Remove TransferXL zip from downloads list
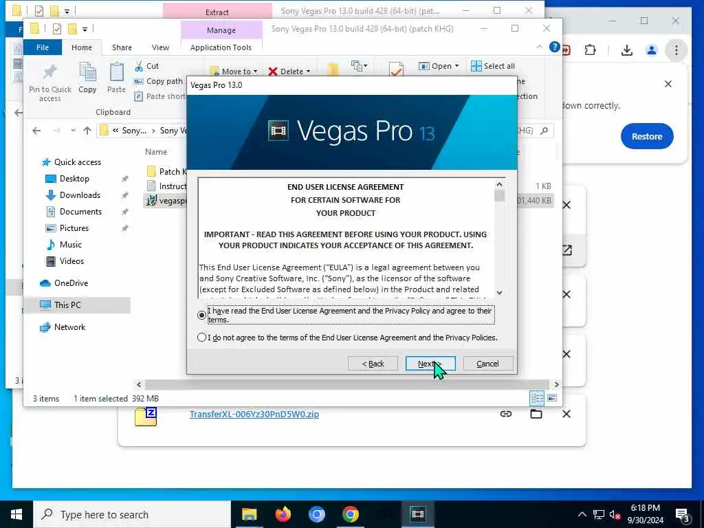This screenshot has height=528, width=704. point(566,414)
